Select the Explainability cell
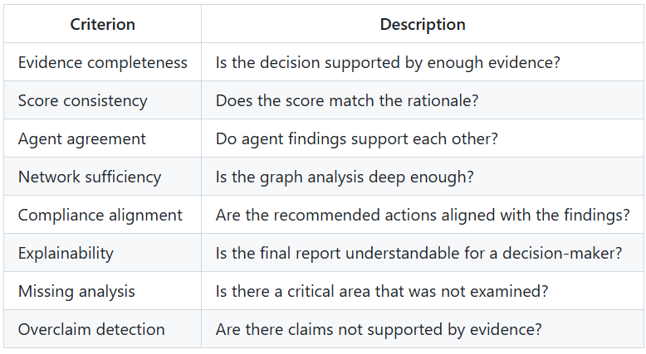Viewport: 646px width, 354px height. pos(103,253)
